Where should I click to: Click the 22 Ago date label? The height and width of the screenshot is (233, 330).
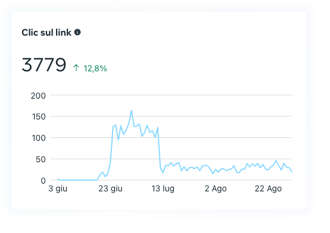(x=268, y=188)
